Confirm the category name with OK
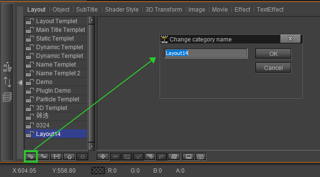Image resolution: width=320 pixels, height=177 pixels. click(273, 54)
